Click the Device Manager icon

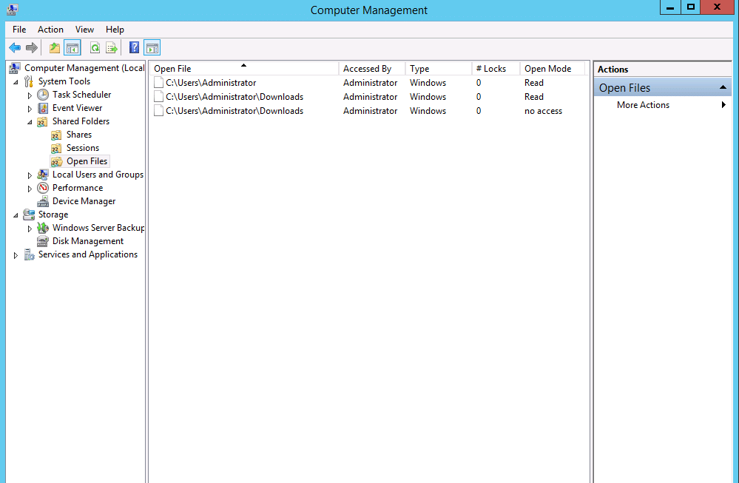pos(43,201)
